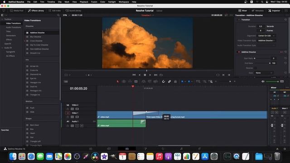This screenshot has width=290, height=163.
Task: Select the Smooth Cut transition
Action: click(x=35, y=53)
